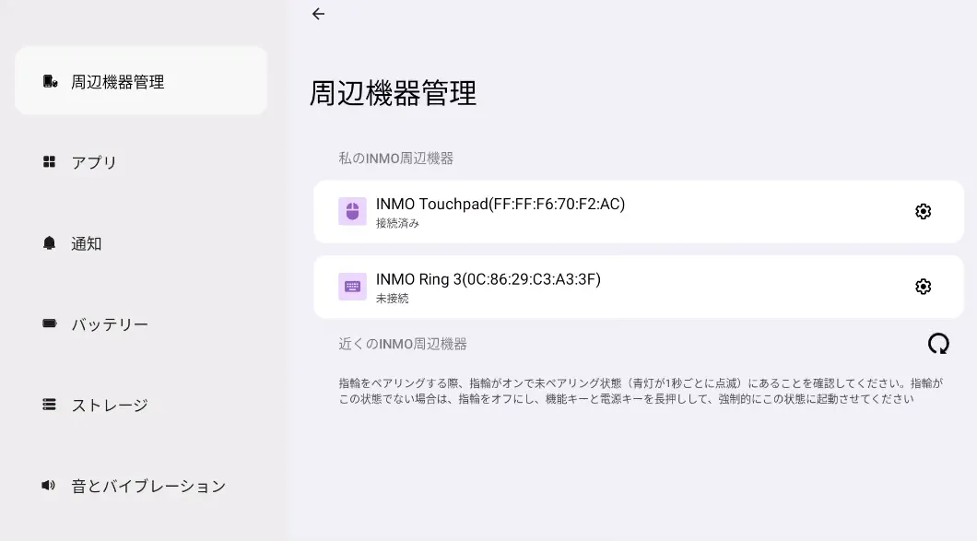Click the 未接続 status under Ring 3
The image size is (977, 541).
(392, 299)
